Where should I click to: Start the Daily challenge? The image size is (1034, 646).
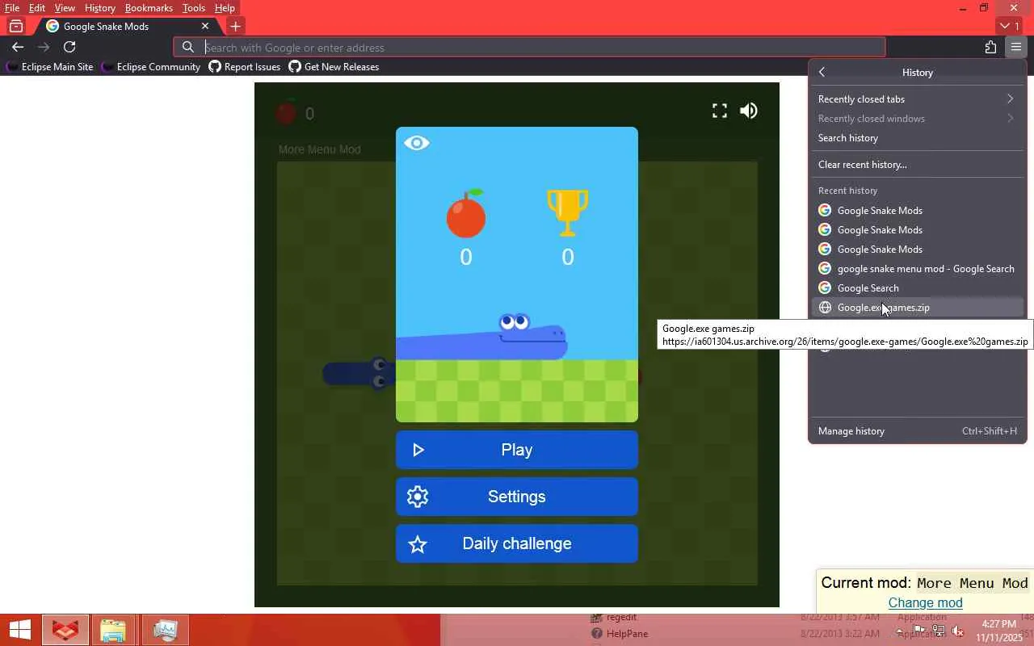(517, 543)
